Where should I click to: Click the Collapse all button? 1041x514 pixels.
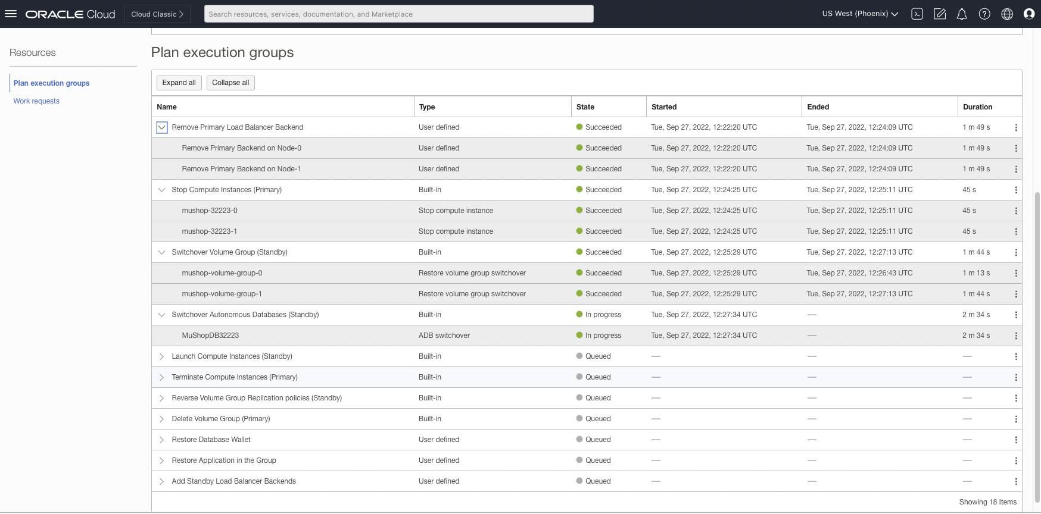230,83
